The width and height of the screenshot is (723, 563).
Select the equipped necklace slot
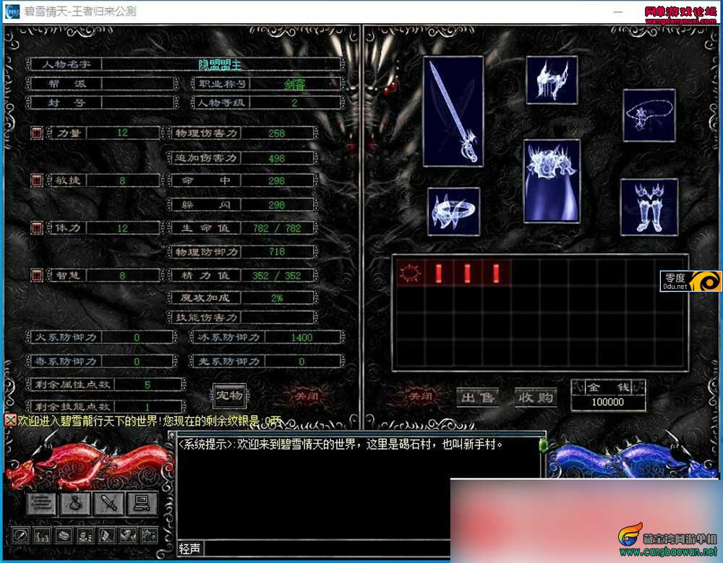[649, 115]
